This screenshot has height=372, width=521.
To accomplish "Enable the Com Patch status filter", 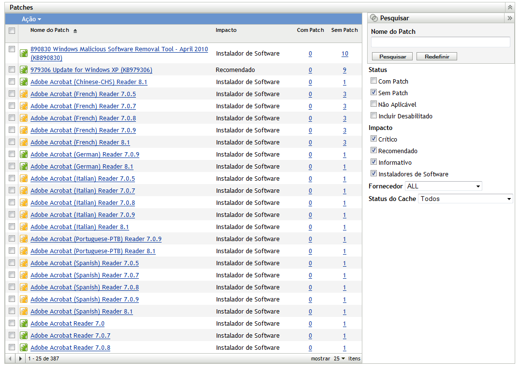I will coord(374,81).
